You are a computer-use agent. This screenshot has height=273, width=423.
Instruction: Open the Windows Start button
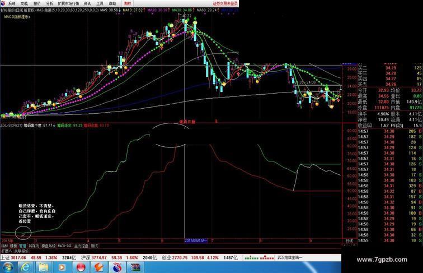pos(7,267)
